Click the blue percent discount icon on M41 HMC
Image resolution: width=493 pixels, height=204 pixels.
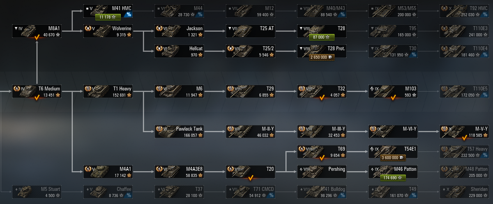129,15
